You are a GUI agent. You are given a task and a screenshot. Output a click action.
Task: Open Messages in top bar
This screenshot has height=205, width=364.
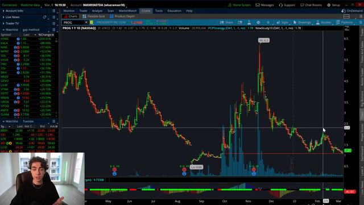(264, 5)
